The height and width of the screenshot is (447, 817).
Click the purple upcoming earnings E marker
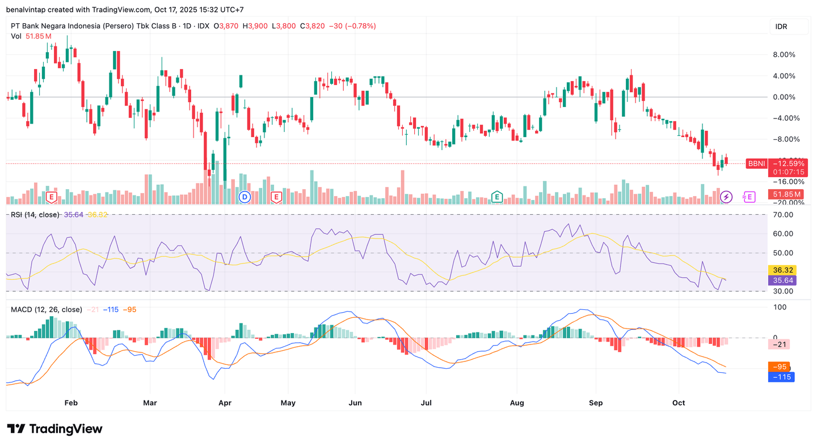[x=749, y=197]
